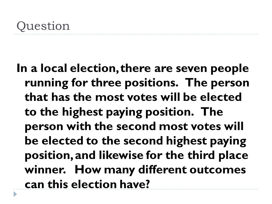The image size is (272, 204).
Task: Click the words "The person" on line two
Action: tap(217, 83)
